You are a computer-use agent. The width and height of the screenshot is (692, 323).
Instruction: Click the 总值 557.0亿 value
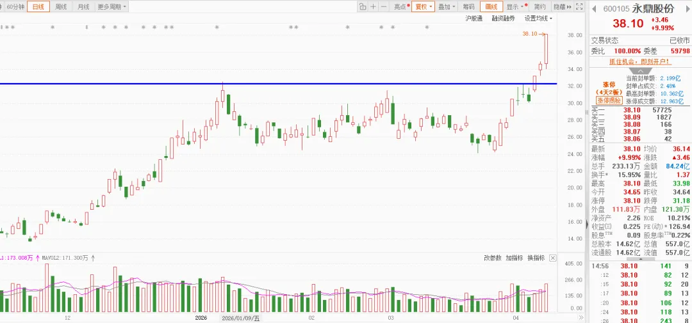pos(679,244)
